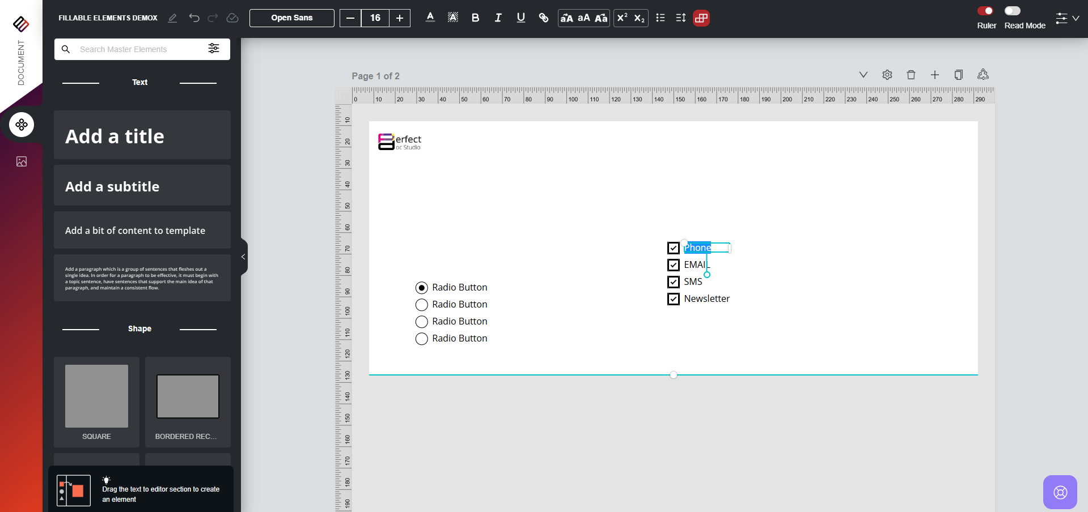Uncheck the Newsletter checkbox
The width and height of the screenshot is (1088, 512).
pos(673,299)
